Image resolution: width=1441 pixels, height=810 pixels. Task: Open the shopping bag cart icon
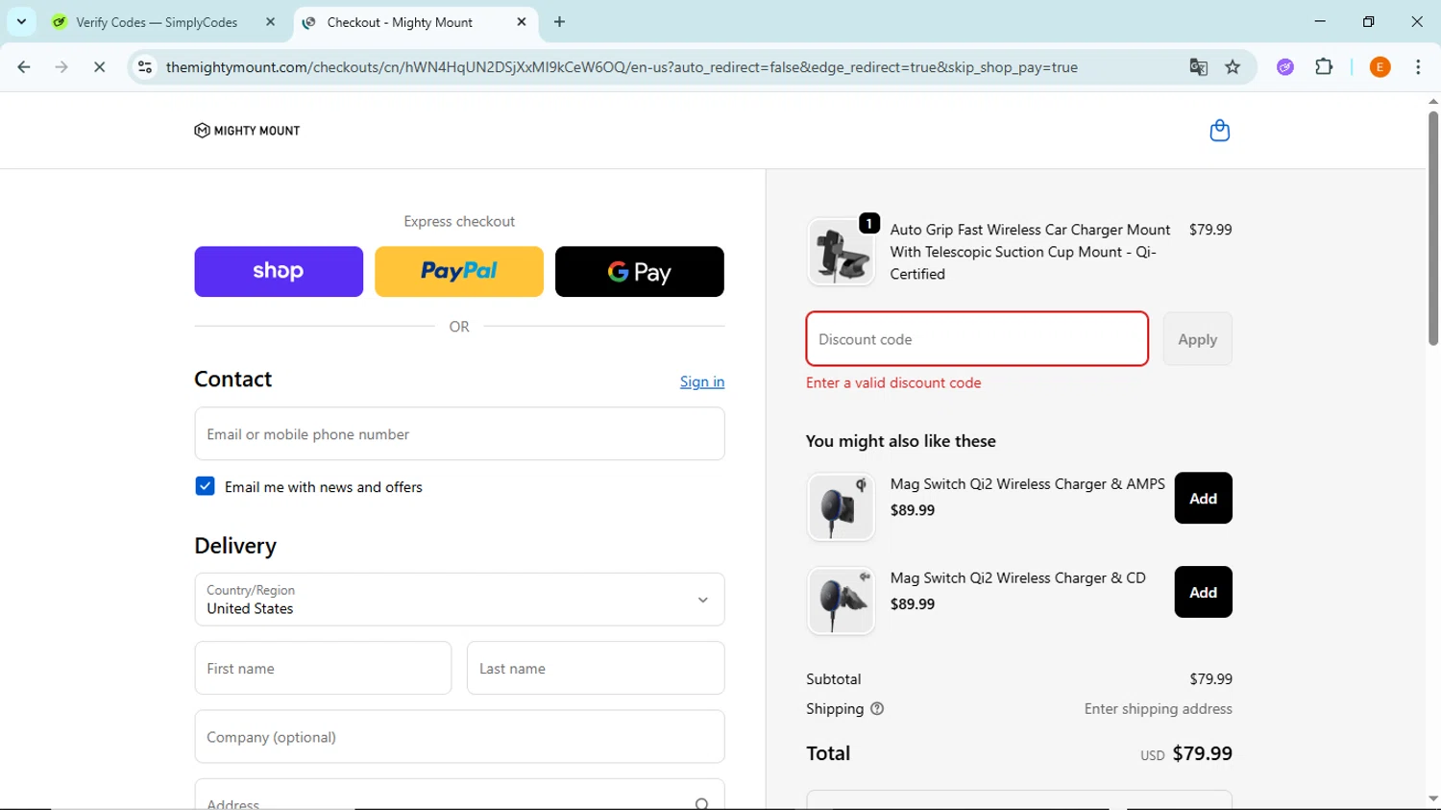coord(1219,130)
